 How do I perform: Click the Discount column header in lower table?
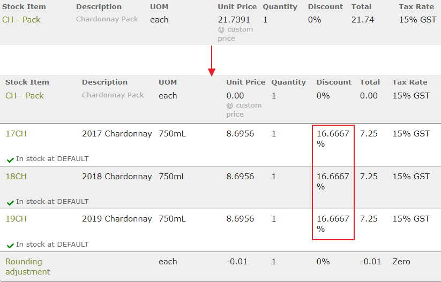pyautogui.click(x=334, y=82)
